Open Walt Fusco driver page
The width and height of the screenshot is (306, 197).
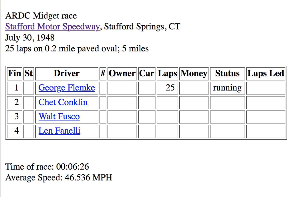[59, 117]
